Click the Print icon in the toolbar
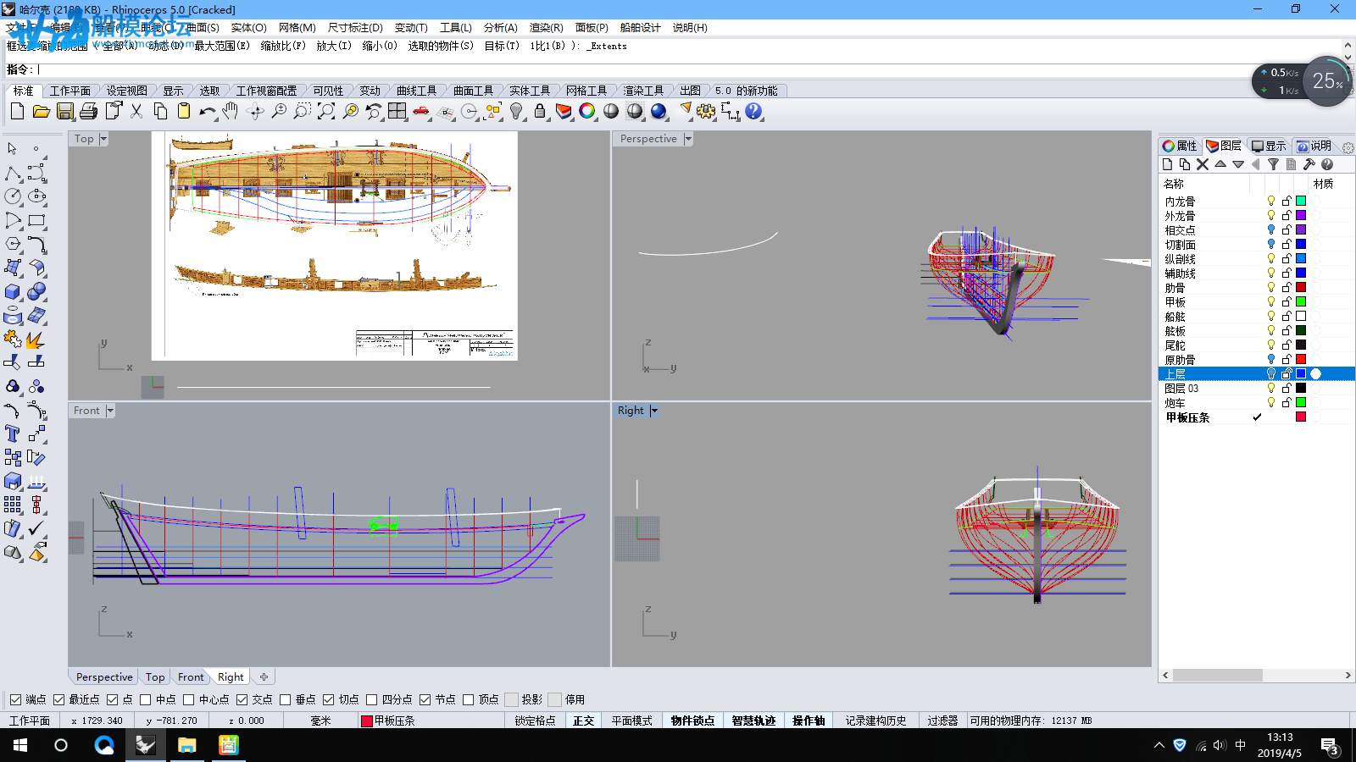This screenshot has height=762, width=1356. (89, 111)
